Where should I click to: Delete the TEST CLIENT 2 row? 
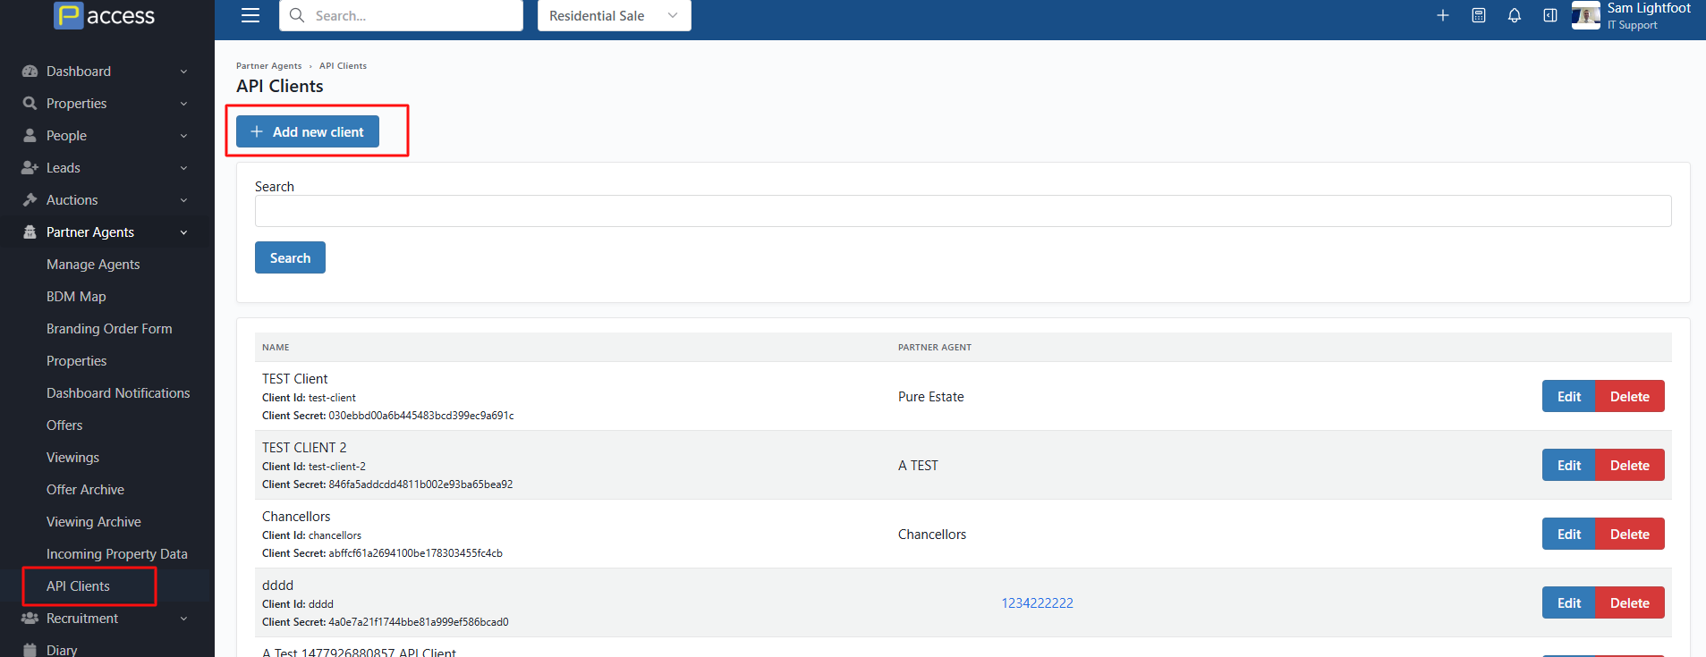[1630, 465]
